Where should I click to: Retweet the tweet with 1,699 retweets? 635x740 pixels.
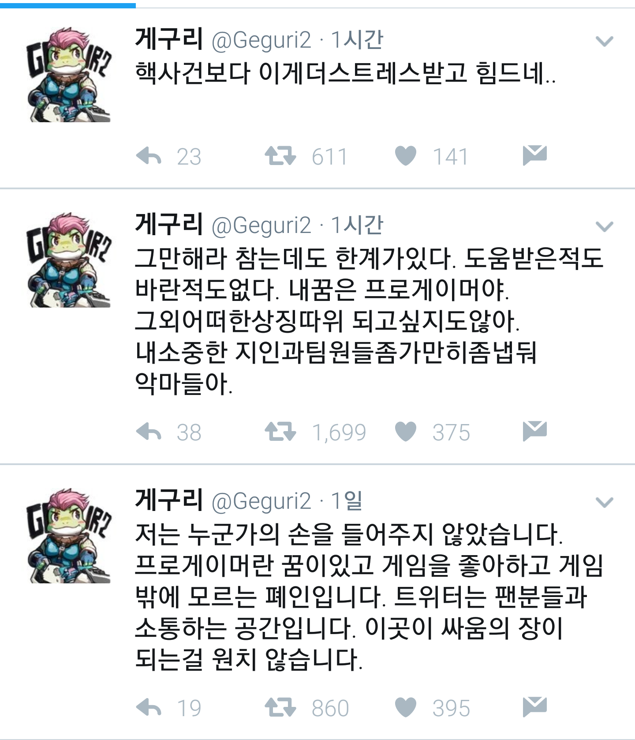coord(280,432)
